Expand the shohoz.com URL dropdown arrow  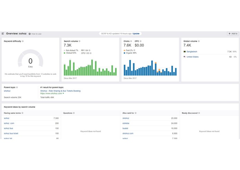click(x=64, y=94)
